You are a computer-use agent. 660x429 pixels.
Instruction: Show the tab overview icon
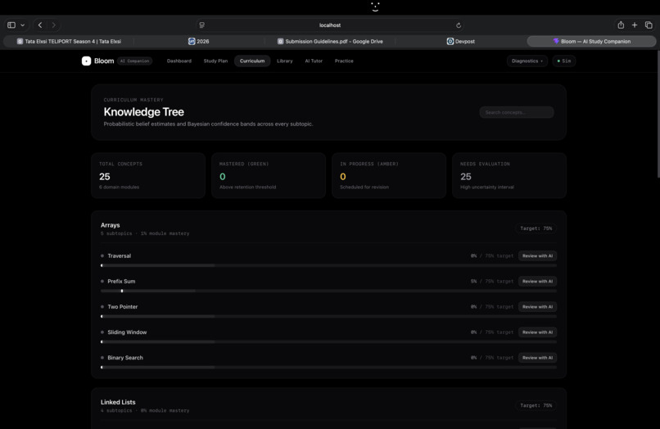pos(649,25)
